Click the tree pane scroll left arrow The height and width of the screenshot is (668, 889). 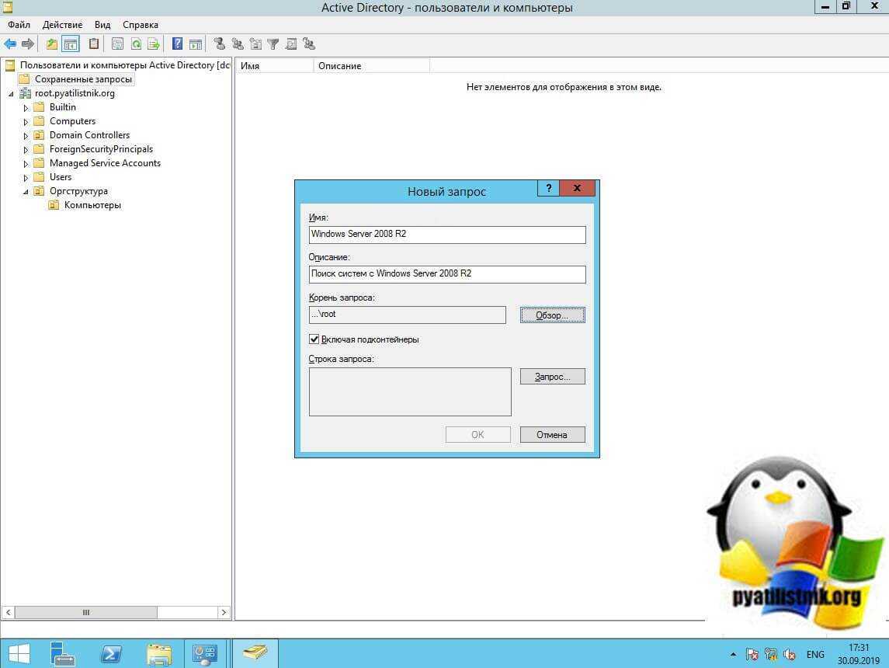click(x=8, y=612)
